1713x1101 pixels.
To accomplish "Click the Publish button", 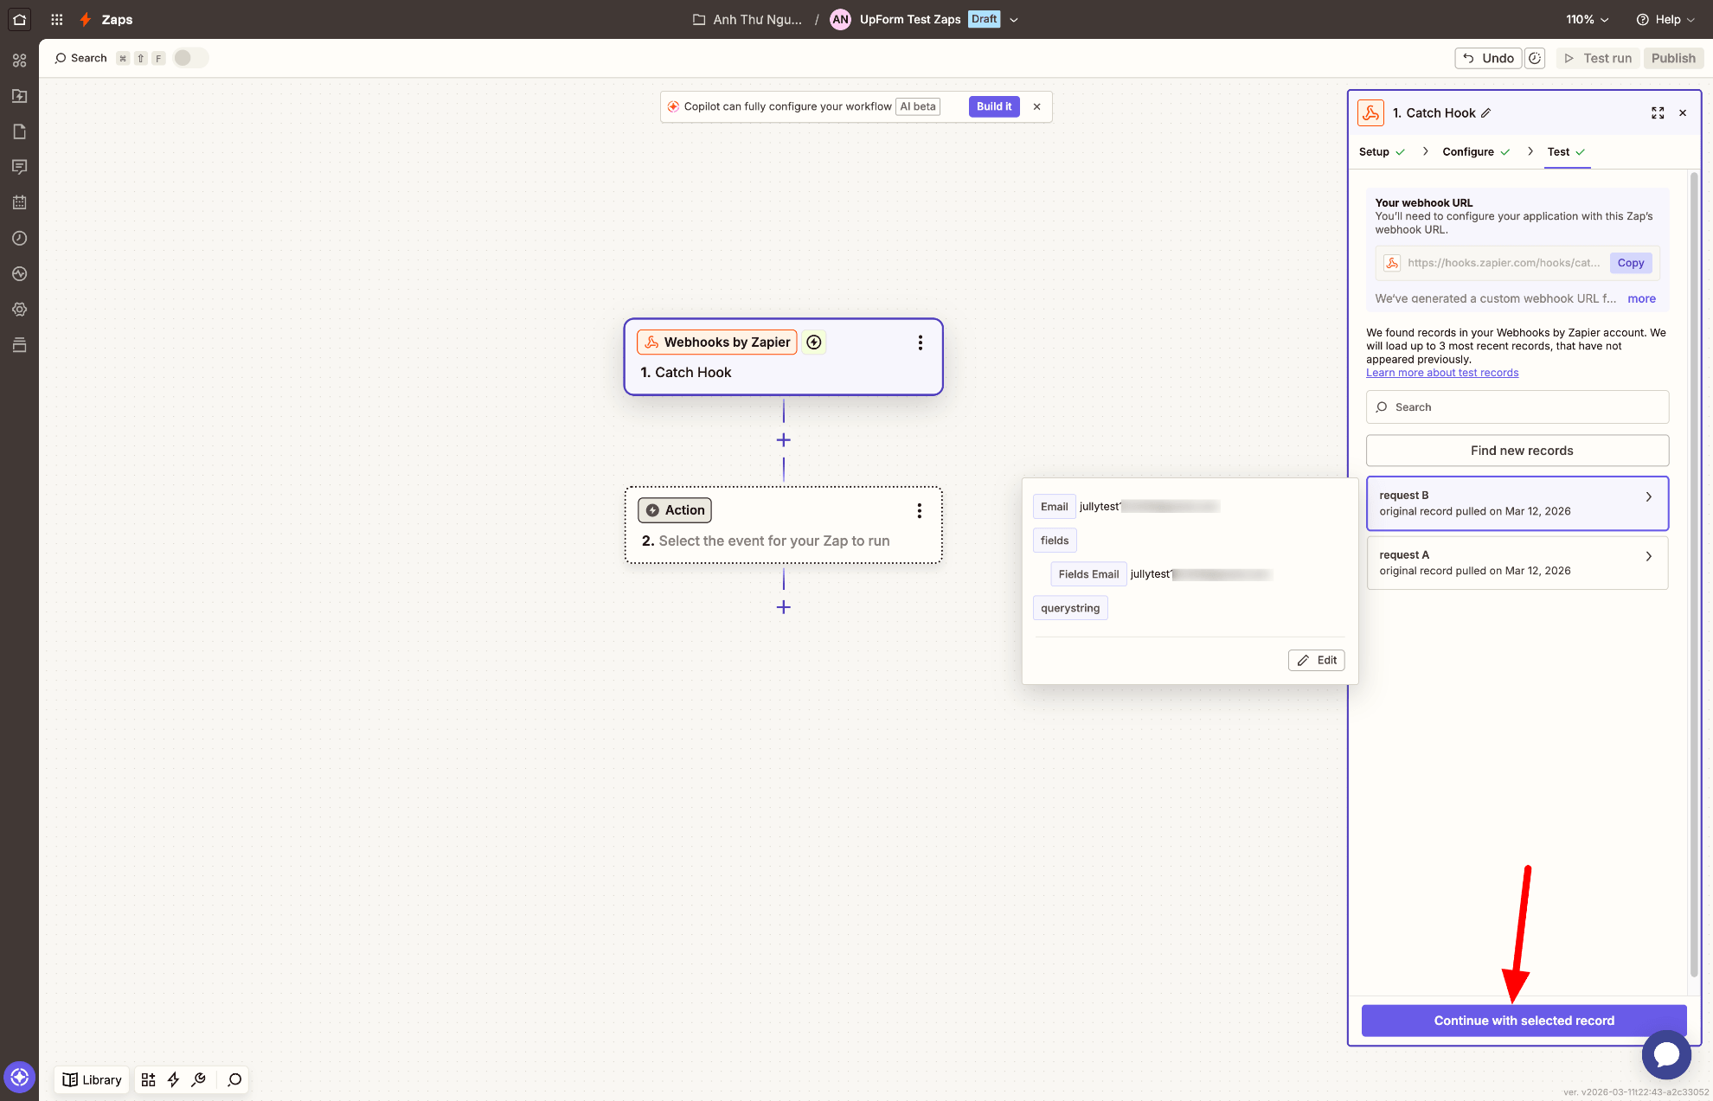I will click(x=1673, y=58).
